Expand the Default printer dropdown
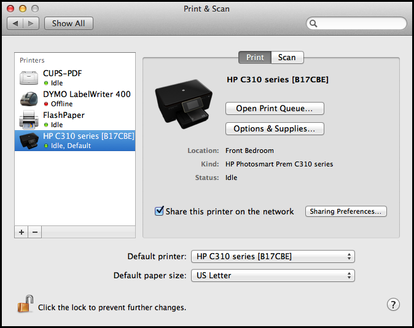This screenshot has width=414, height=328. [273, 256]
